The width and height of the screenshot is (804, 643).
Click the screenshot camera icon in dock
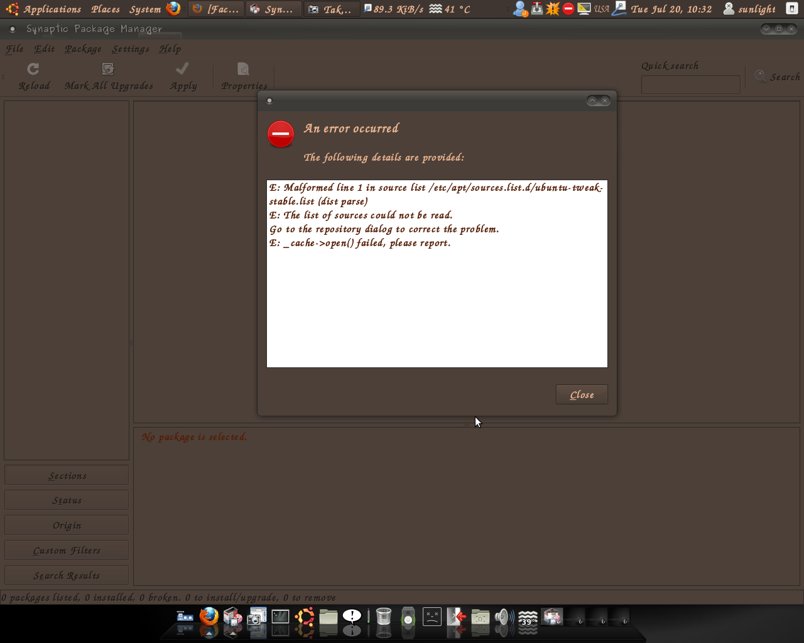click(x=257, y=617)
